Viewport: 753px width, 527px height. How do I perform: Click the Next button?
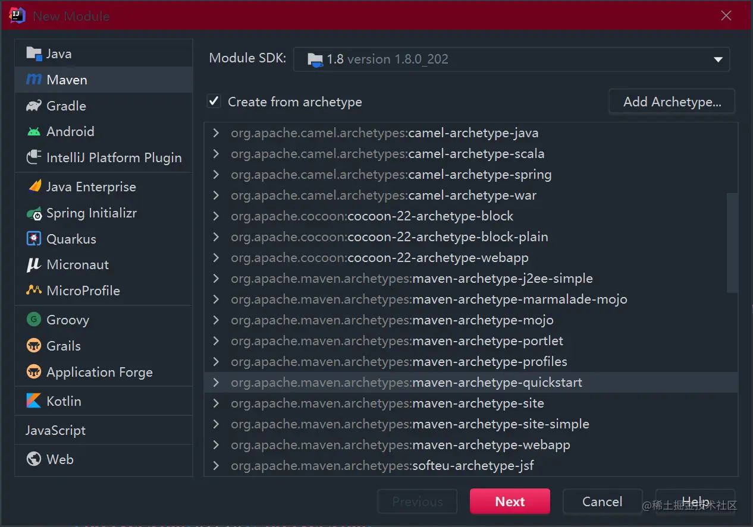coord(510,501)
